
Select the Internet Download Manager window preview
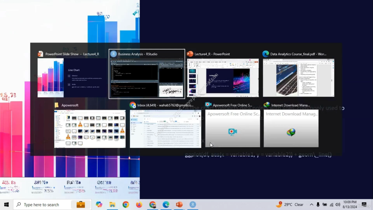tap(291, 129)
